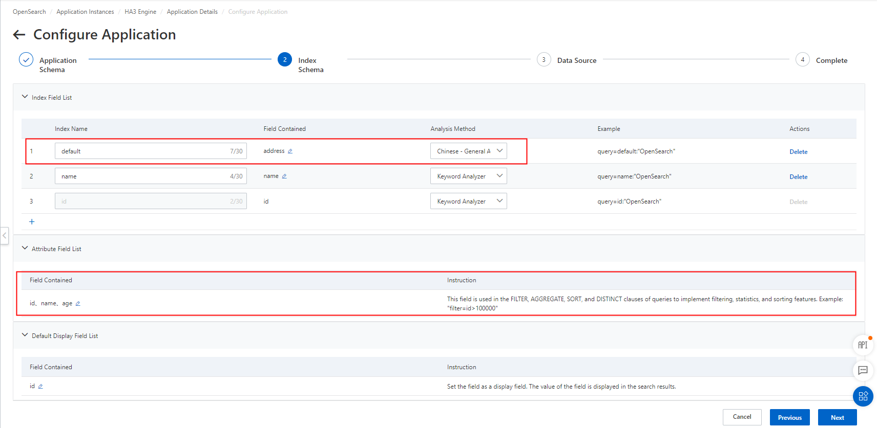This screenshot has width=877, height=428.
Task: Open the feedback chat floating icon
Action: tap(863, 370)
